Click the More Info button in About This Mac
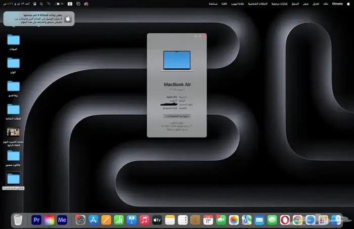This screenshot has height=229, width=354. coord(176,116)
